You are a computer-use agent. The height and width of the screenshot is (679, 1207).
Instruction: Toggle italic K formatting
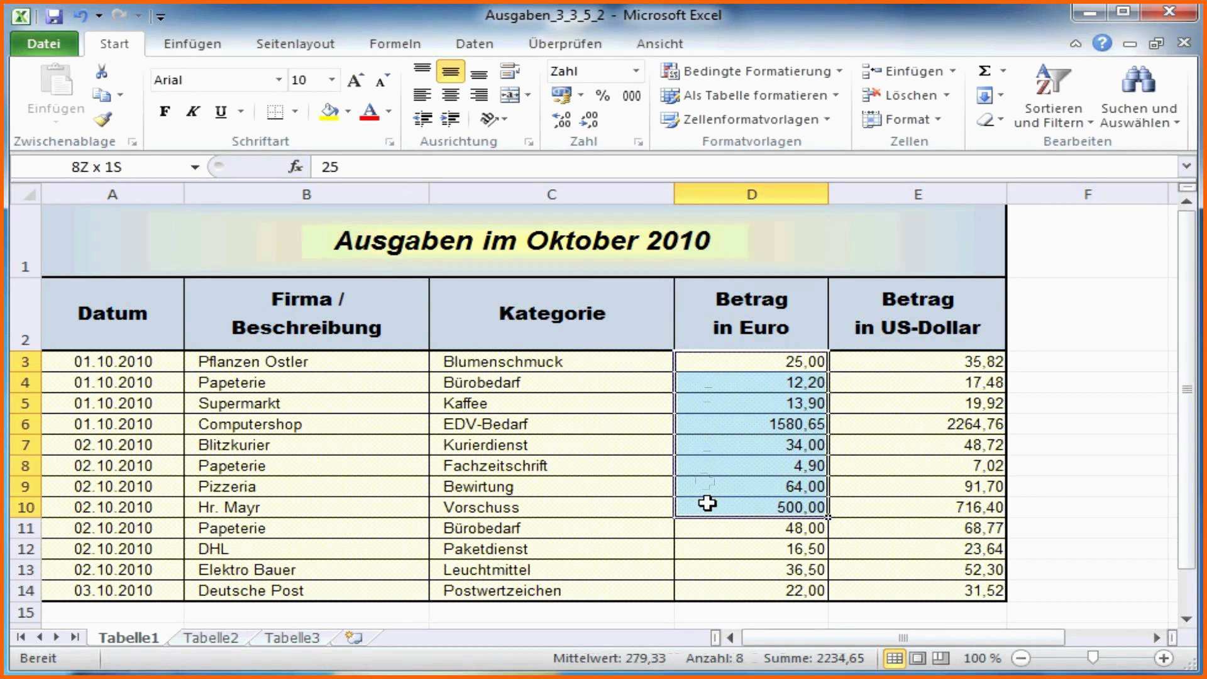(192, 112)
